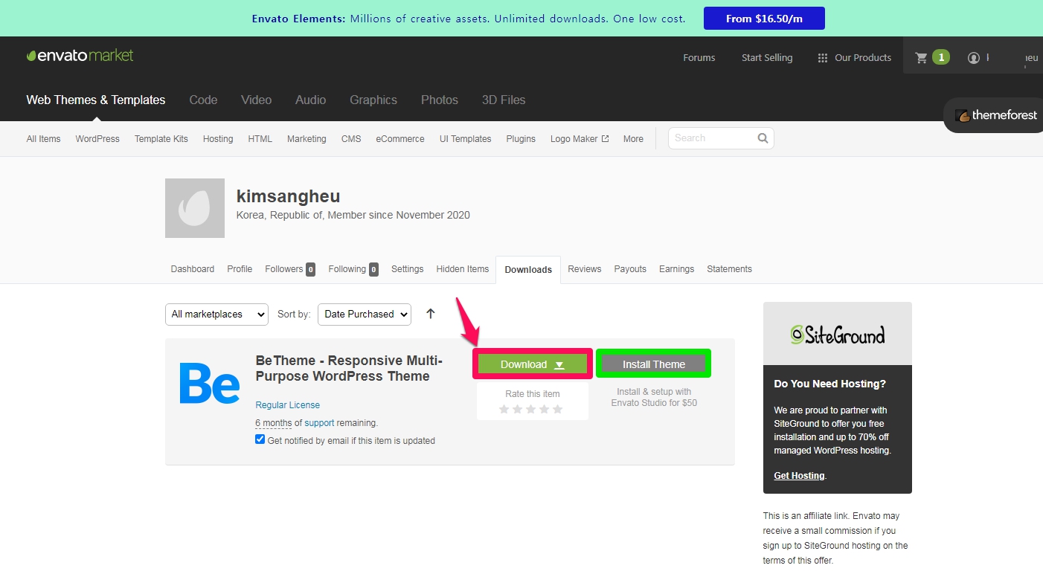The image size is (1043, 574).
Task: Click the SiteGround logo banner
Action: [x=838, y=334]
